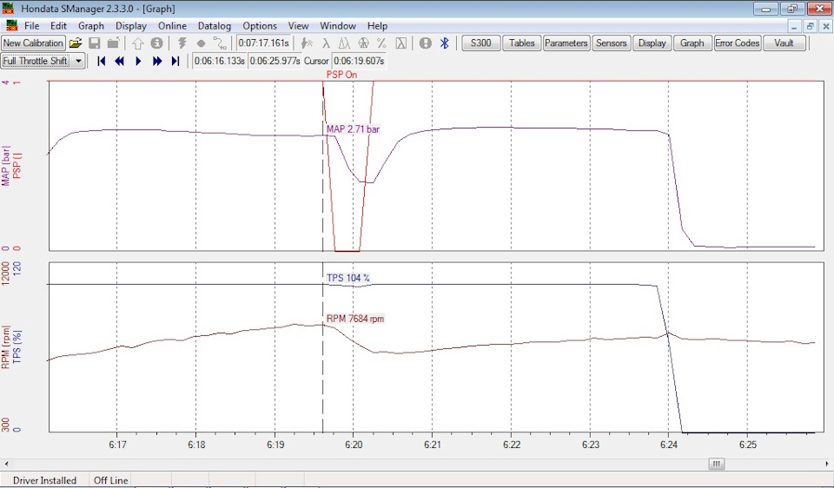Image resolution: width=834 pixels, height=488 pixels.
Task: Rewind the datalog playback
Action: 120,61
